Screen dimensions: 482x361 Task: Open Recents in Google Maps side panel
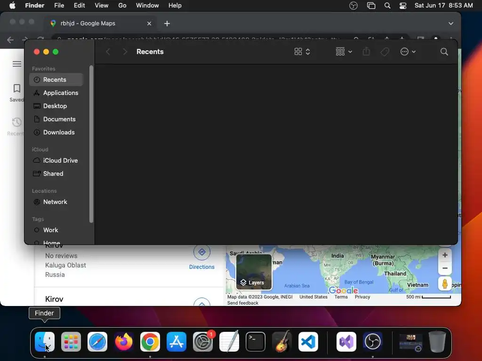tap(16, 126)
